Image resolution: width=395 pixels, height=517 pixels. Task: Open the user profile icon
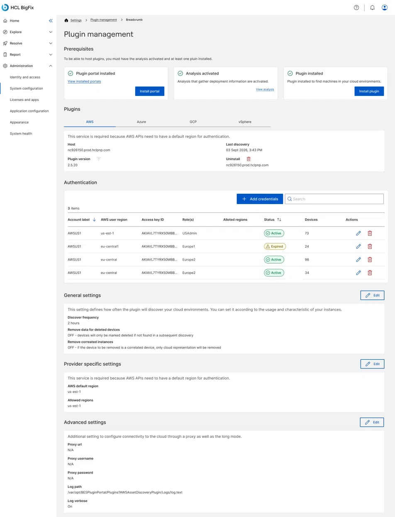pos(385,7)
